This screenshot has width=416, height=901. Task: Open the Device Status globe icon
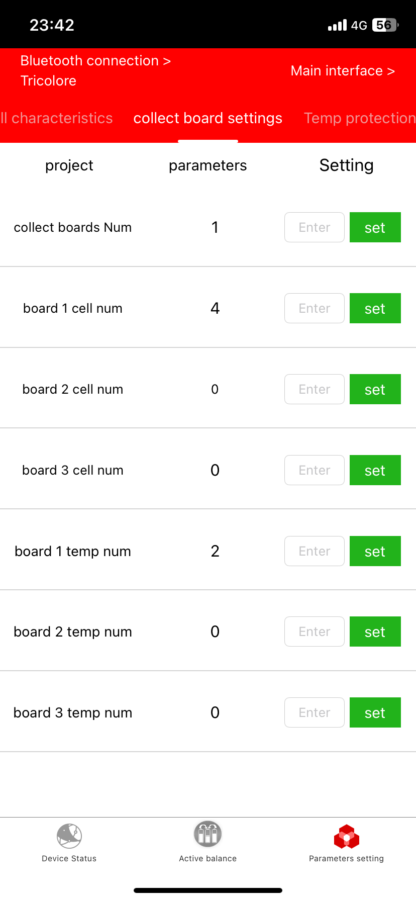click(69, 836)
